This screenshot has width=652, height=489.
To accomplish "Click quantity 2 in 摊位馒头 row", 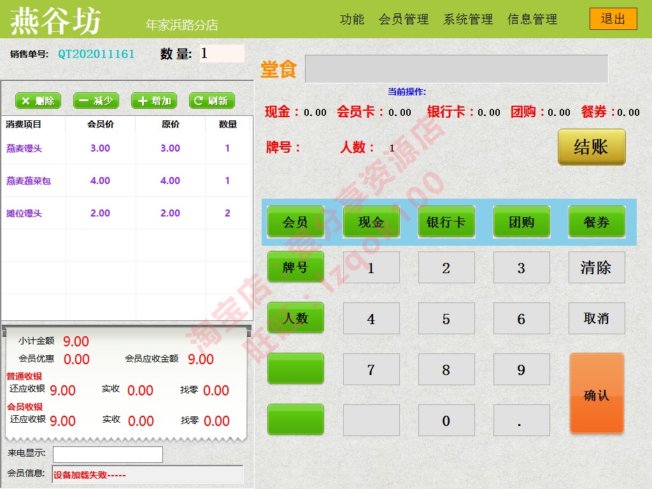I will point(227,213).
